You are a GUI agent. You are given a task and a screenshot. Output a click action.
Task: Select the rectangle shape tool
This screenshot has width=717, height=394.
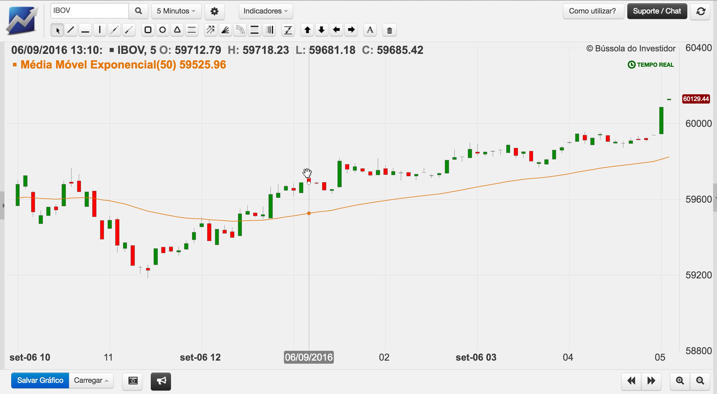148,30
